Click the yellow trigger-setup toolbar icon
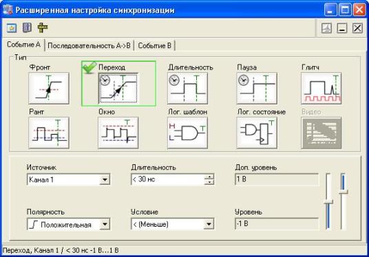Screen dimensions: 369x257 point(43,27)
